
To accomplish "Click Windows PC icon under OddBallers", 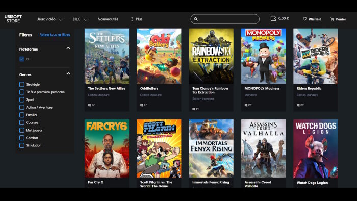I will tap(142, 105).
